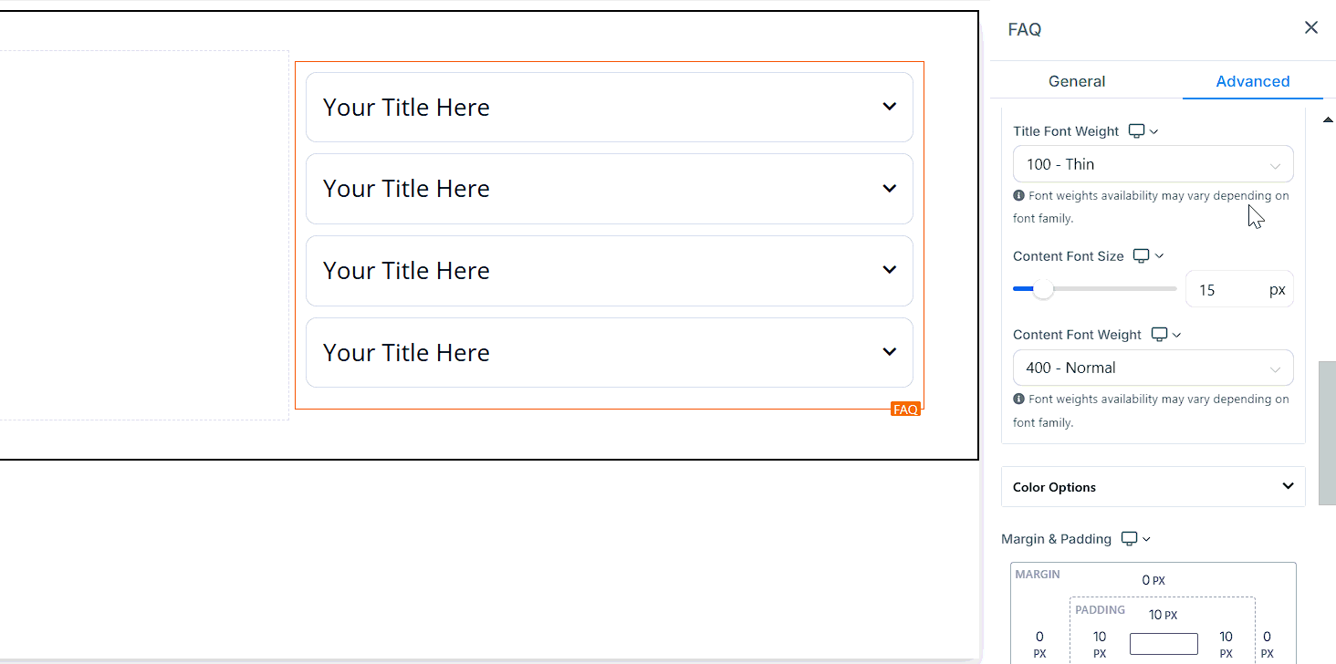The image size is (1336, 664).
Task: Click the desktop device icon beside Title Font Weight
Action: coord(1136,131)
